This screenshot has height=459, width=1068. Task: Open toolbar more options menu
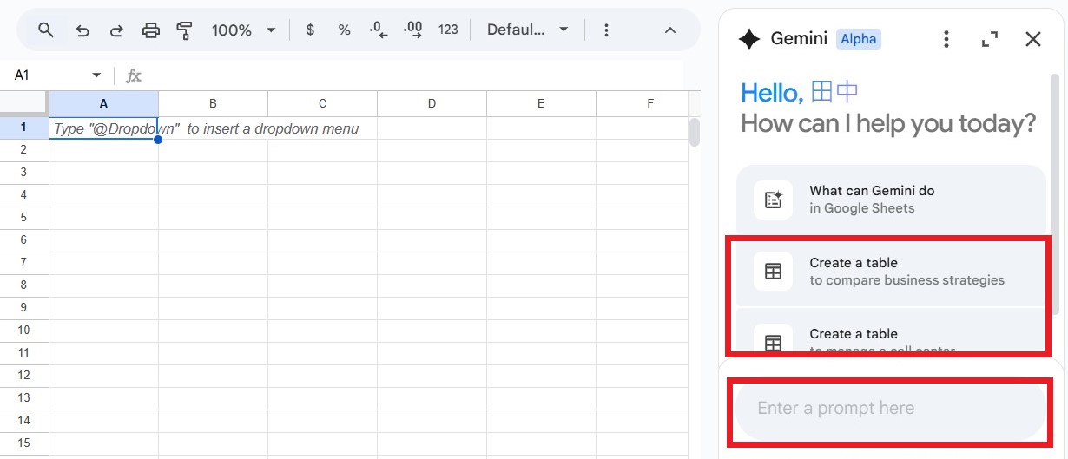tap(606, 30)
